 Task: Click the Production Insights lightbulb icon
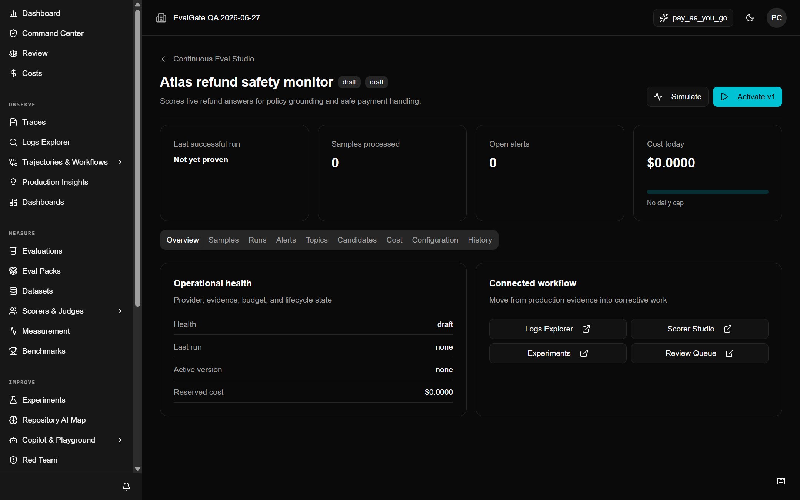13,182
